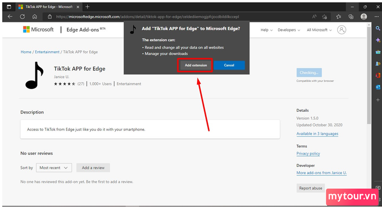Open the tab actions menu icon
This screenshot has width=382, height=210.
9,7
